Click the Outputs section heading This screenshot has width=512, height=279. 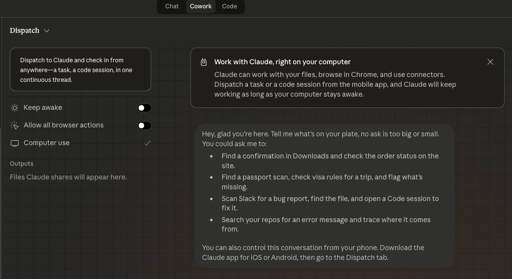pos(22,164)
